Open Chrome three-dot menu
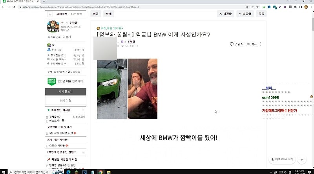 [311, 7]
